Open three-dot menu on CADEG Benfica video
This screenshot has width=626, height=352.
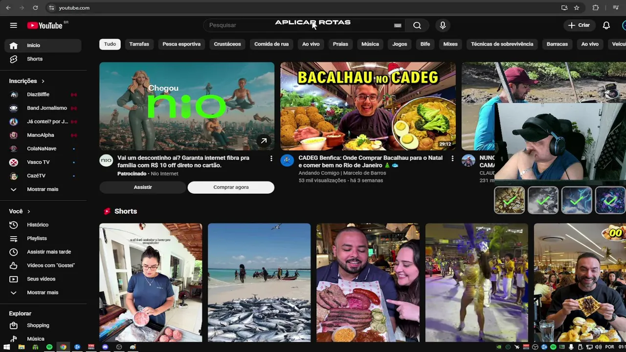click(452, 158)
